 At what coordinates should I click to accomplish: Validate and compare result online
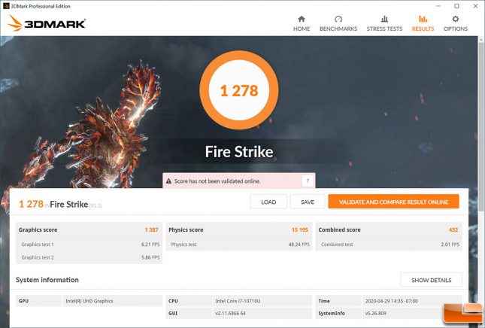coord(393,202)
